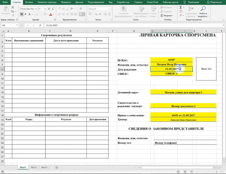Toggle Merge and Center button
Viewport: 226px width, 174px height.
tap(82, 14)
